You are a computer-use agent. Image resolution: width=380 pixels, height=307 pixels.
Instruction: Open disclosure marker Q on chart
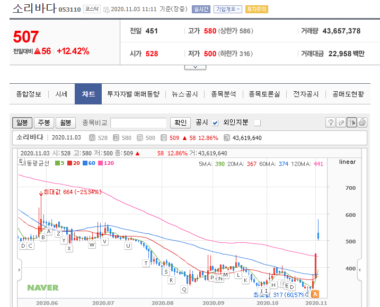pos(184,290)
